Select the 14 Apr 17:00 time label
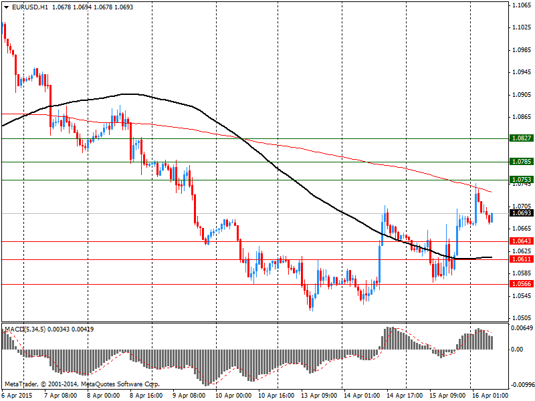Screen dimensions: 535x401 (405, 396)
